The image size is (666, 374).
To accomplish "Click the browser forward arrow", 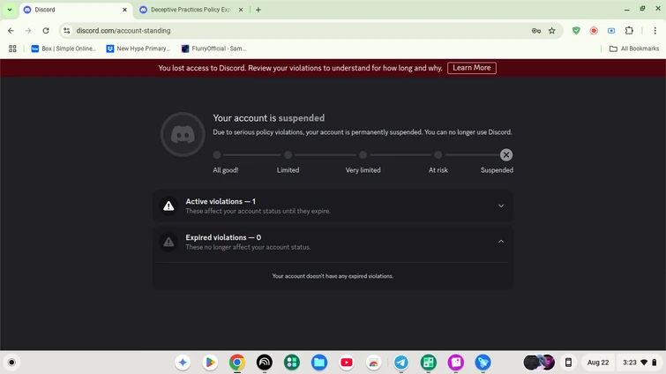I will (28, 31).
